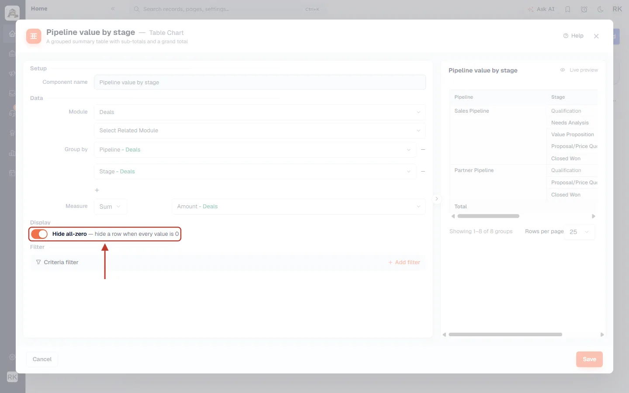
Task: Open the Amount - Deals measure field dropdown
Action: tap(298, 207)
